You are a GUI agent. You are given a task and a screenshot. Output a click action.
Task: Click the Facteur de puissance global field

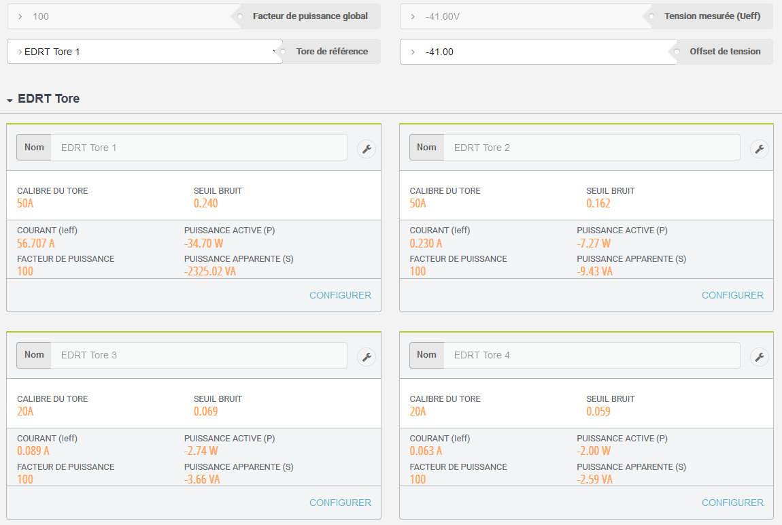coord(124,16)
